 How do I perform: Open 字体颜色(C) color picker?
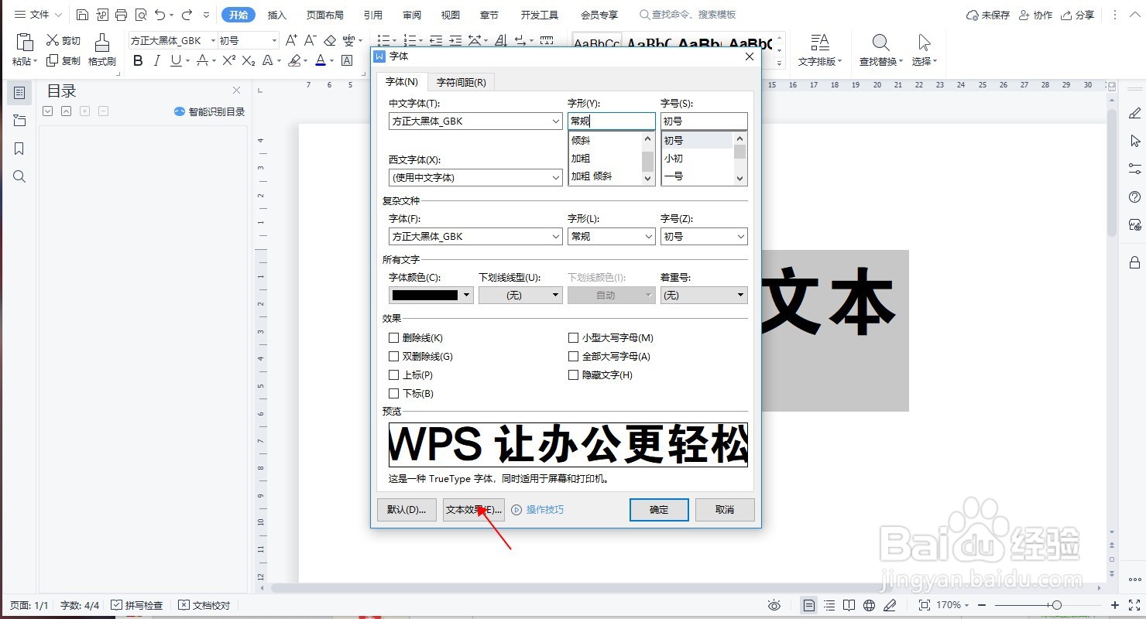pos(431,295)
